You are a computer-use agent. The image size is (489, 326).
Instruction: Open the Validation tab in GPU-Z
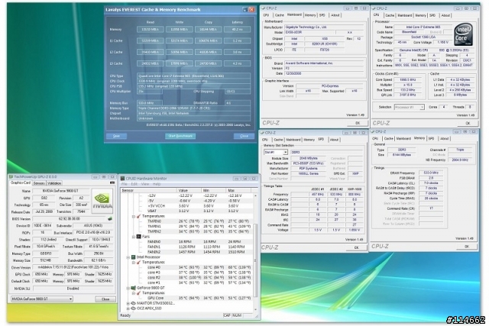pyautogui.click(x=54, y=183)
